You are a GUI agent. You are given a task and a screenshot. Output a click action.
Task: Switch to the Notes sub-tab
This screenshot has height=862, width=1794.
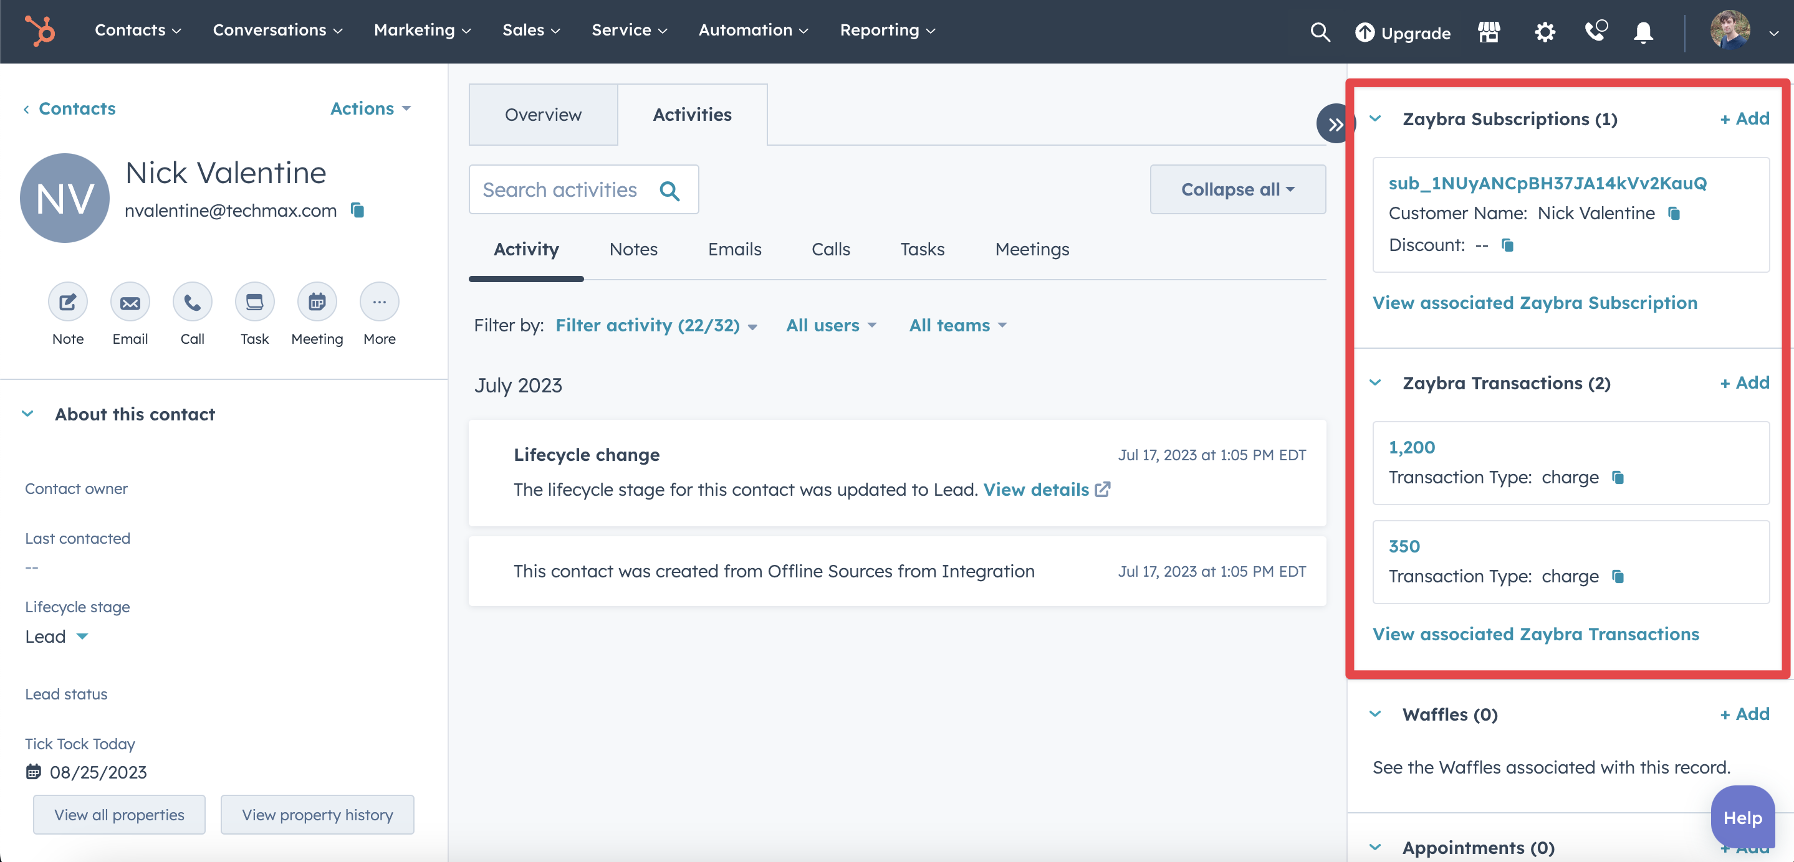click(633, 249)
